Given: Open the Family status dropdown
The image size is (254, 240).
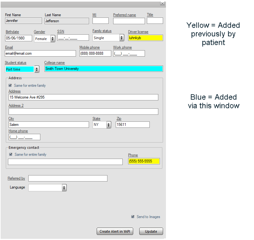Looking at the screenshot, I should (x=108, y=38).
